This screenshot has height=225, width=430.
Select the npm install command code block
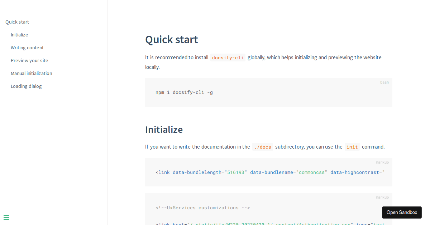184,92
